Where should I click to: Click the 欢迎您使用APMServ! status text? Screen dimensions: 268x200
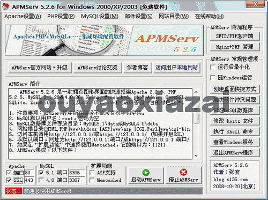pyautogui.click(x=48, y=191)
